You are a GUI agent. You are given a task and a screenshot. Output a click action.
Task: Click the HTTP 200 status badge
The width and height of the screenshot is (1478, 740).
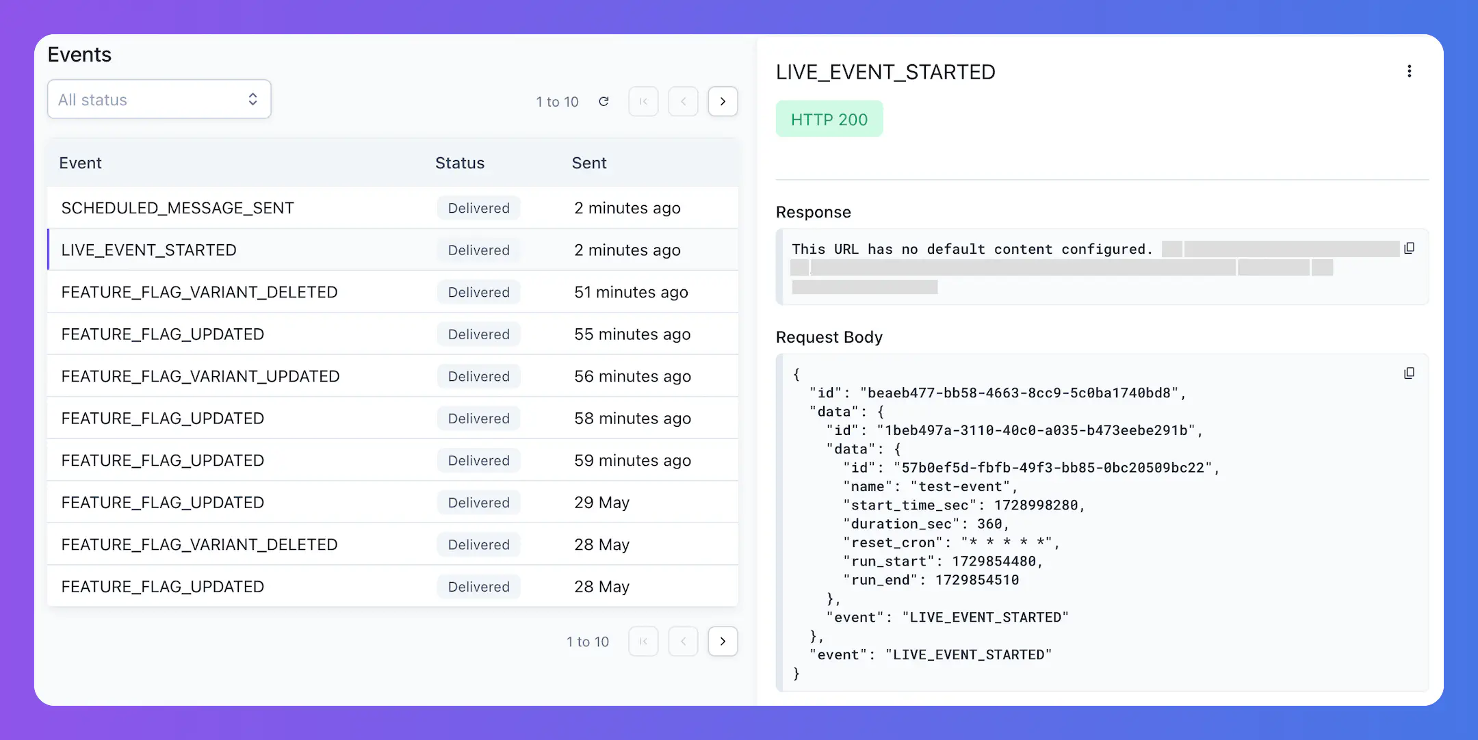pyautogui.click(x=829, y=118)
